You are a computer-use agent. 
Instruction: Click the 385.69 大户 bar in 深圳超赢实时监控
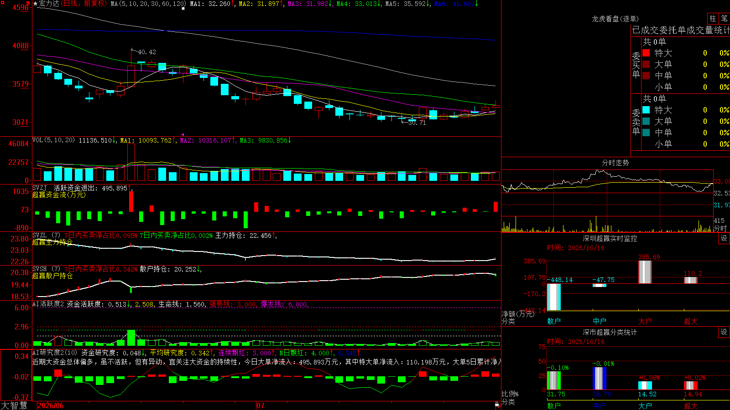point(645,272)
